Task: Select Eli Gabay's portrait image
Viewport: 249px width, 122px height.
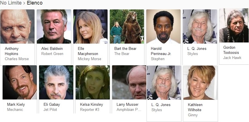Action: 56,82
